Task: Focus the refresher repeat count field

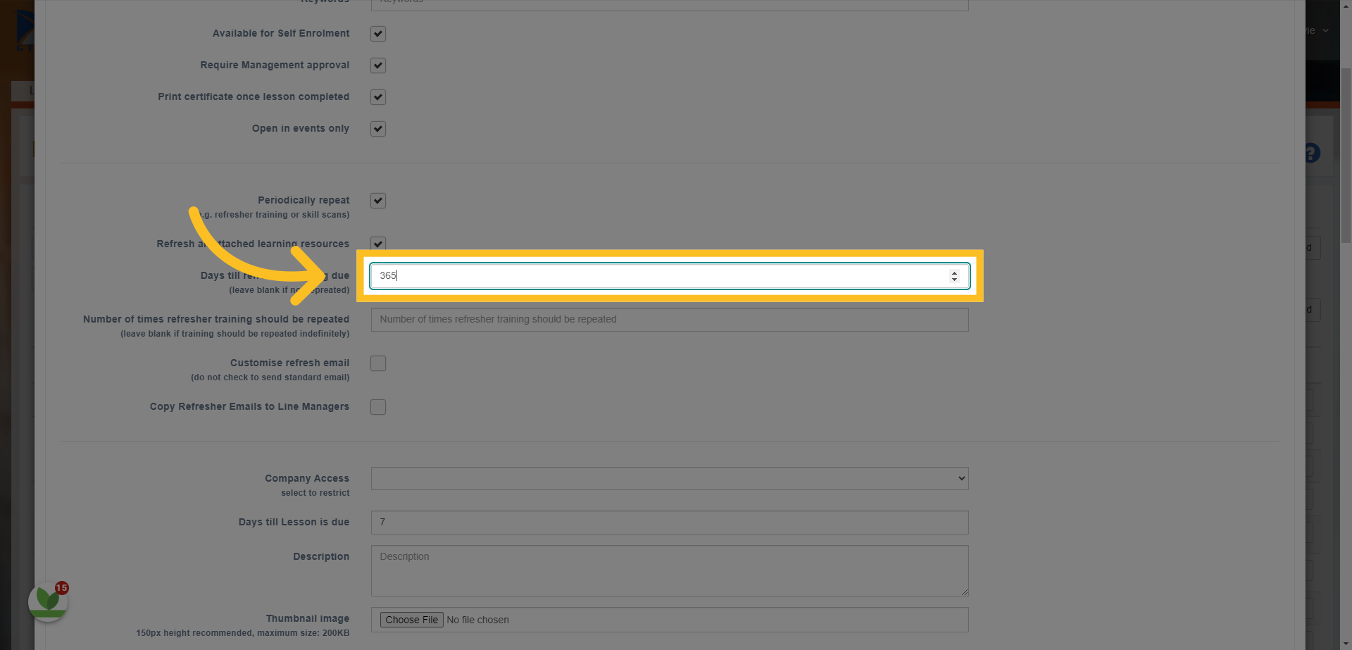Action: point(670,320)
